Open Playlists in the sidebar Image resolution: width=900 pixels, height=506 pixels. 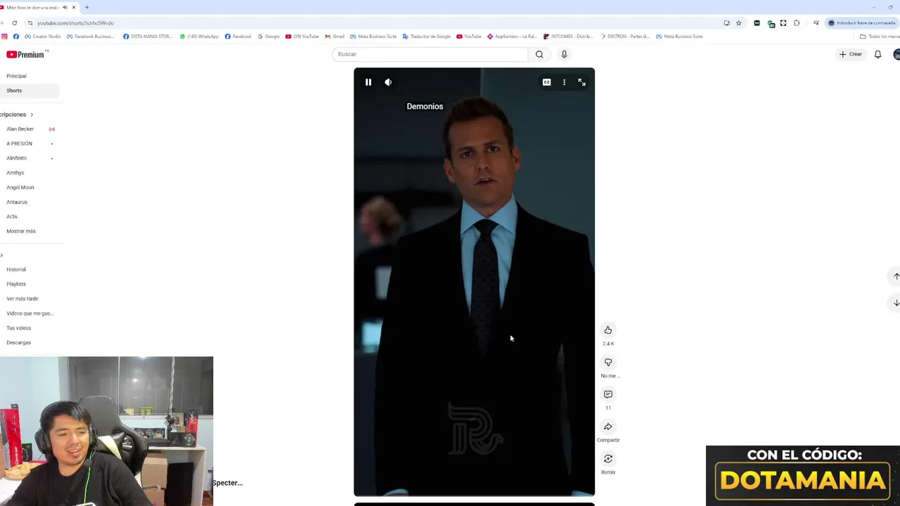click(x=15, y=284)
